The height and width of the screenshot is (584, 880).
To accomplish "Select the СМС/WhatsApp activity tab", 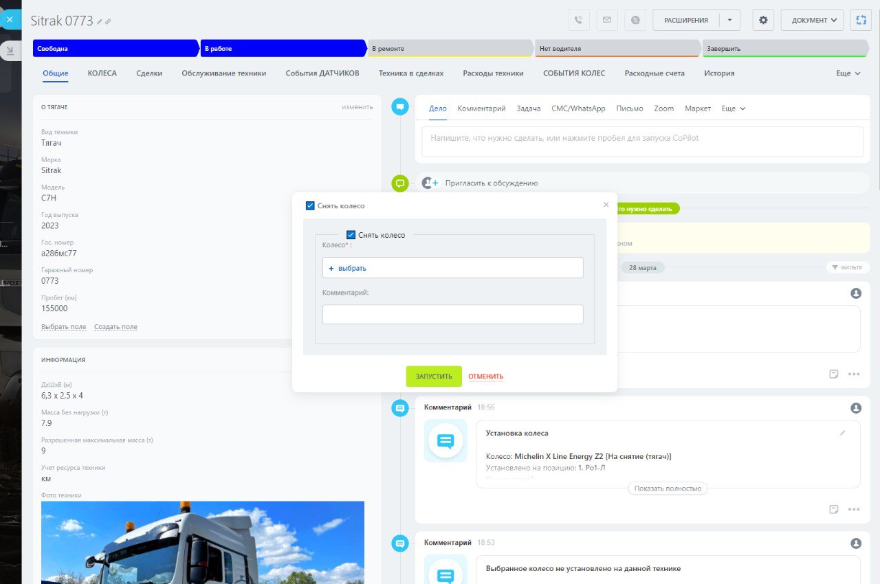I will click(x=578, y=109).
